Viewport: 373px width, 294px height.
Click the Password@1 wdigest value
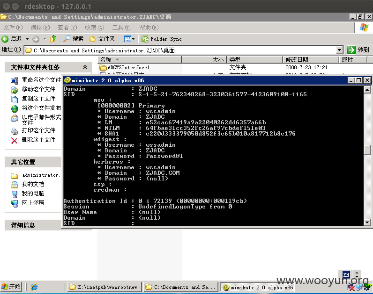pyautogui.click(x=164, y=156)
